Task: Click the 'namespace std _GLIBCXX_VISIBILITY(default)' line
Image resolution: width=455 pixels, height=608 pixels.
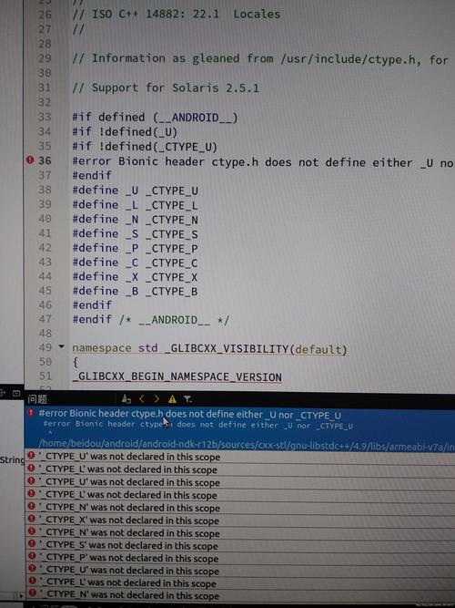Action: coord(209,348)
